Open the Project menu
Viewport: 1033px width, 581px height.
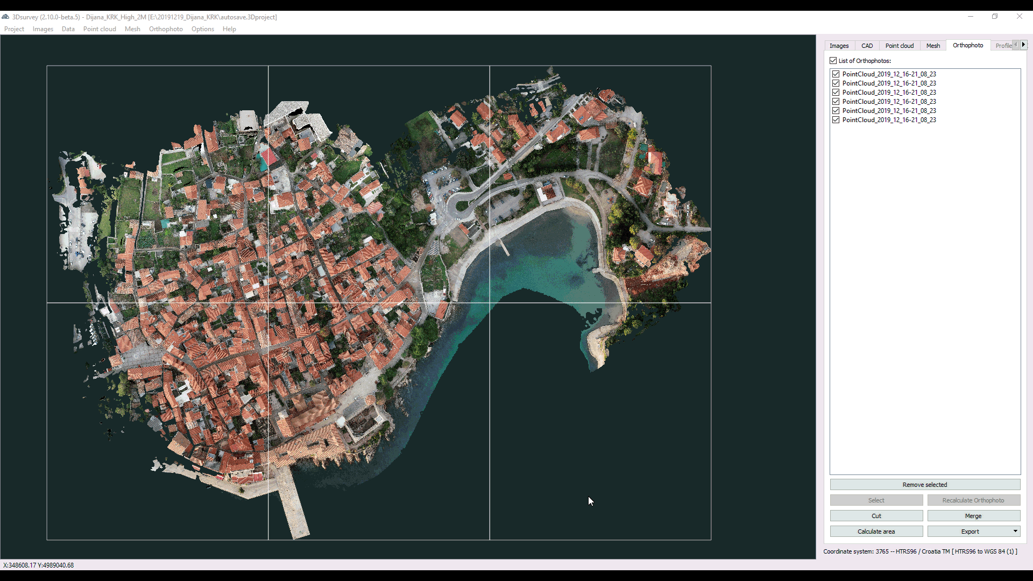[14, 29]
